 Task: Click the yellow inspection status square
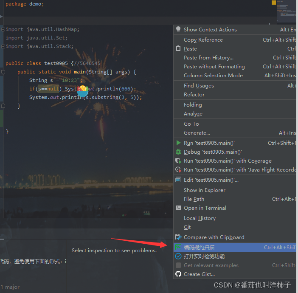pos(274,3)
